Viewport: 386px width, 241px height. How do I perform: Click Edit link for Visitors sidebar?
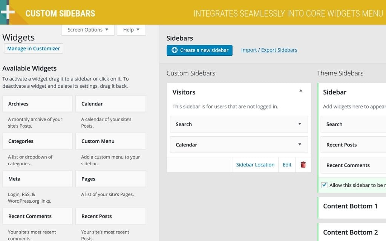(287, 165)
